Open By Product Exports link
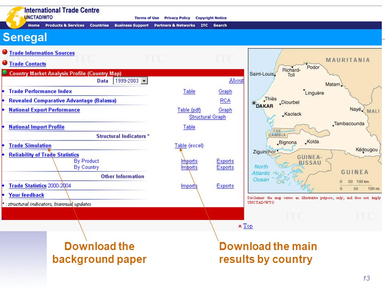The image size is (385, 289). click(x=225, y=161)
